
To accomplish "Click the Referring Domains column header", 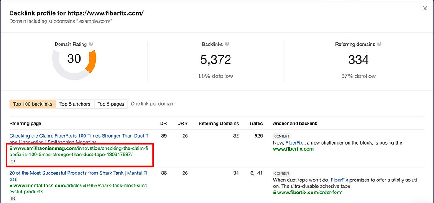I will [x=219, y=123].
